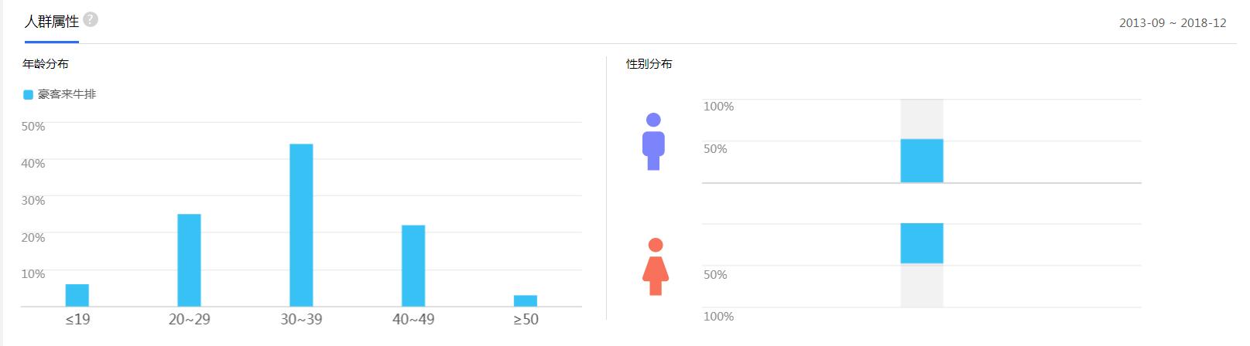Click the help question mark icon
1250x346 pixels.
tap(91, 20)
